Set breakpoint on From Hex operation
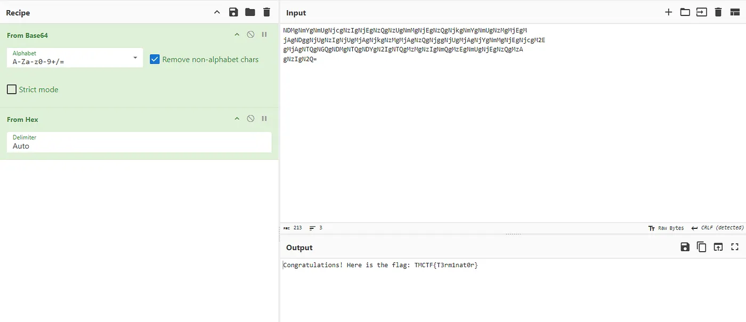This screenshot has height=322, width=746. point(264,119)
